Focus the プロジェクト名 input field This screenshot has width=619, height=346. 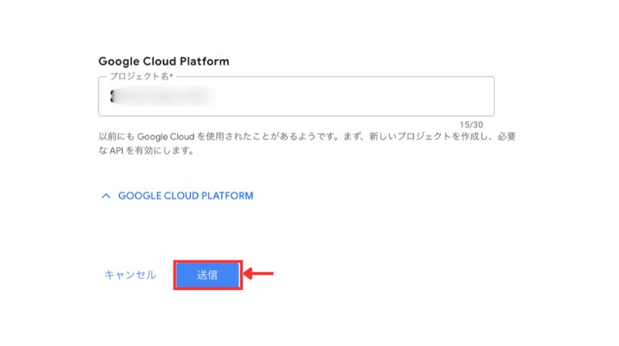pos(296,96)
